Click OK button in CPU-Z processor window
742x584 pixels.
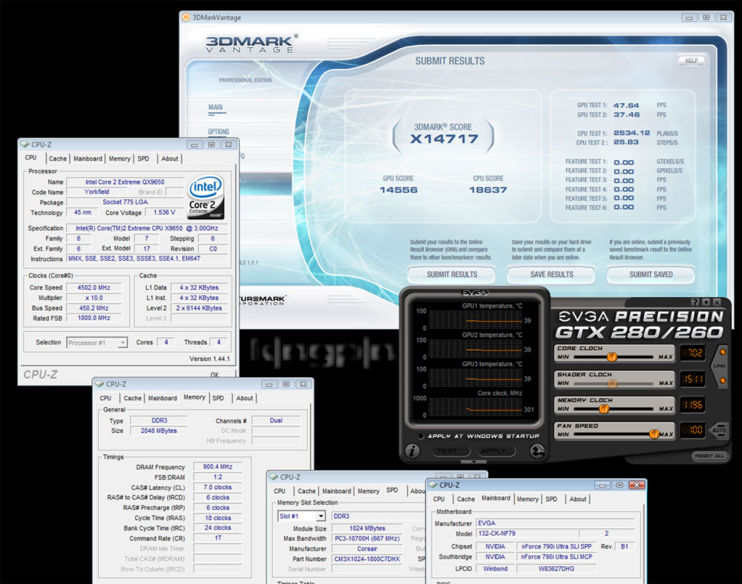(x=214, y=375)
